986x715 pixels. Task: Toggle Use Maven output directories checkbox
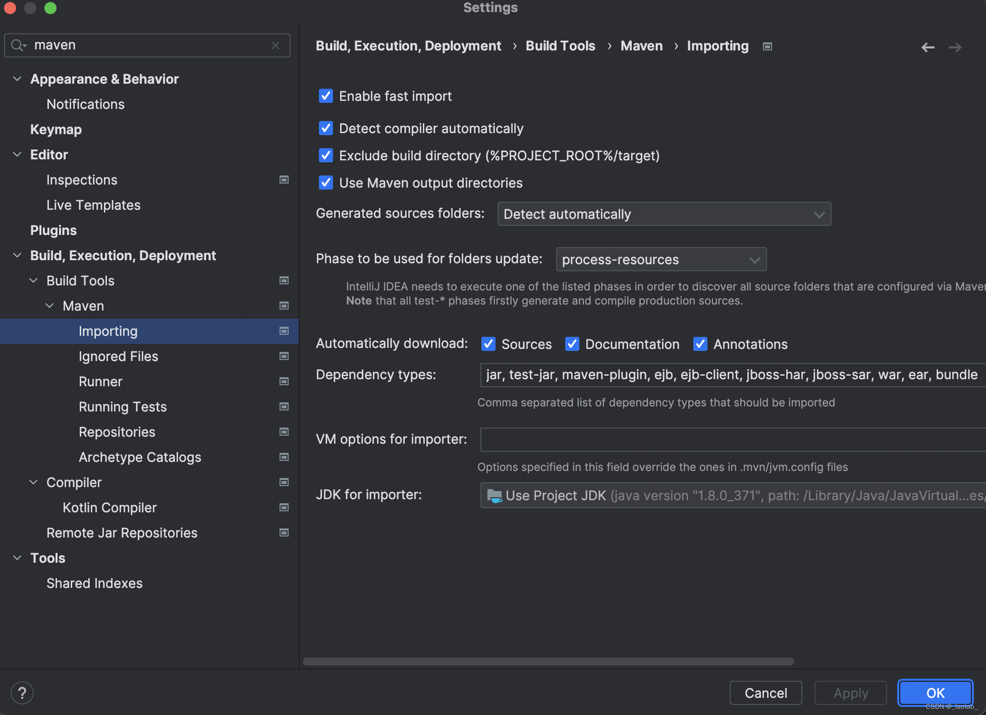pyautogui.click(x=325, y=182)
